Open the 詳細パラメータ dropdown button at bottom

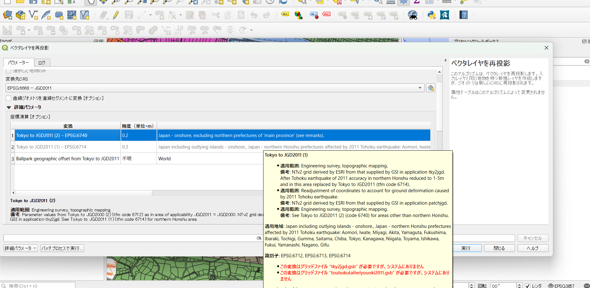coord(21,248)
